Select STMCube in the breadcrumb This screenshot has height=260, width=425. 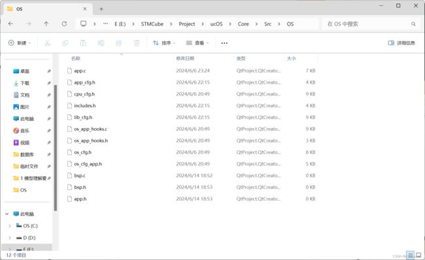pyautogui.click(x=152, y=24)
